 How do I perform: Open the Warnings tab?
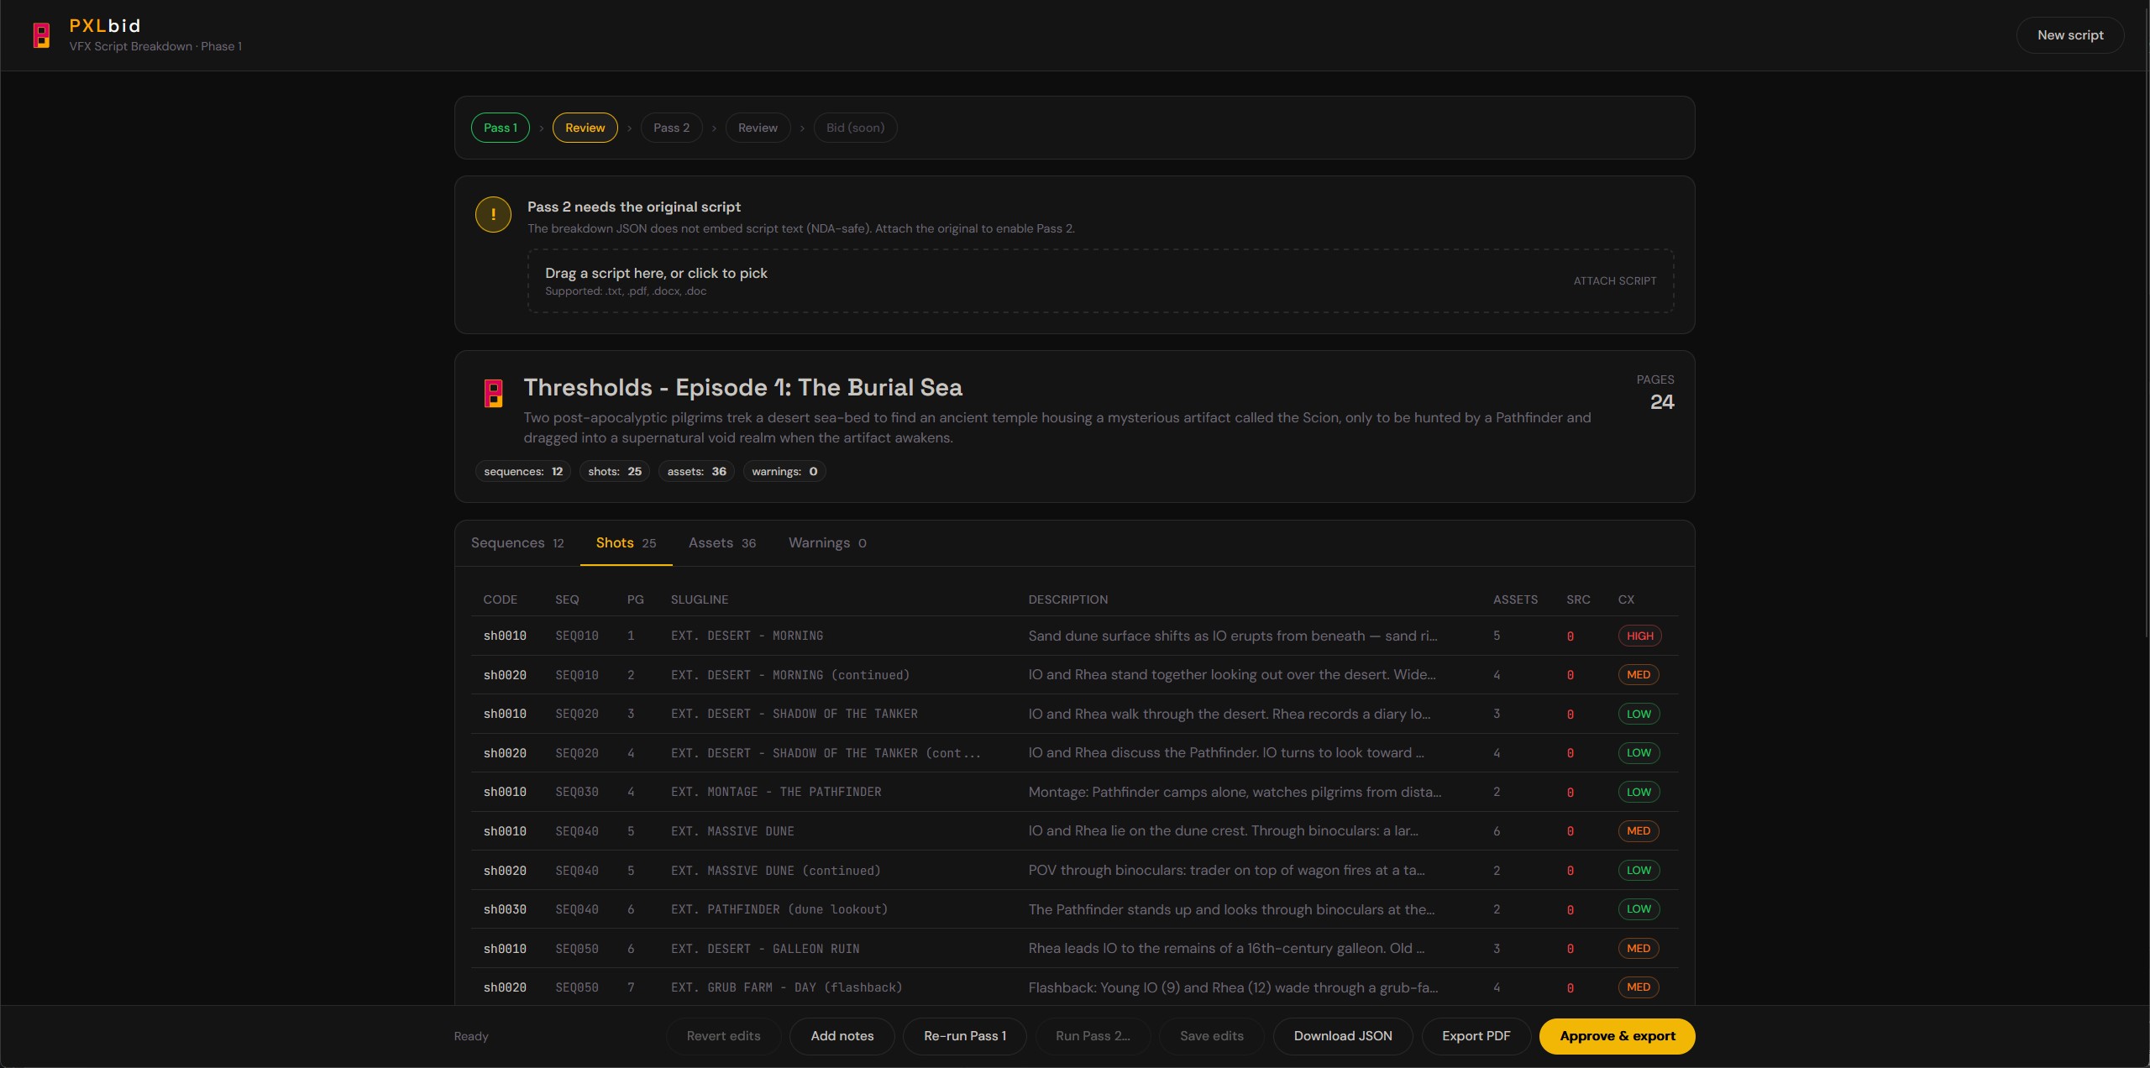[827, 543]
